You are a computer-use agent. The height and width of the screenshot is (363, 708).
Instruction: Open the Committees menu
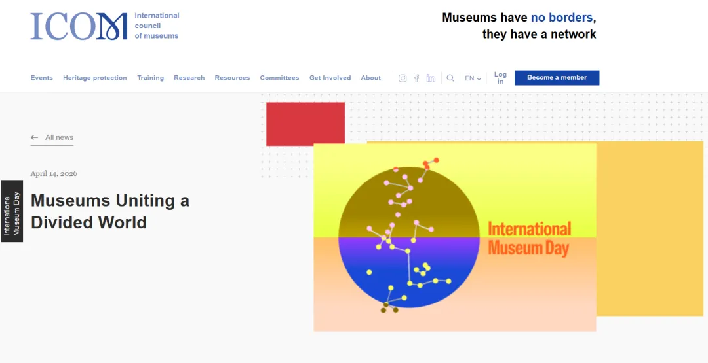[x=279, y=78]
